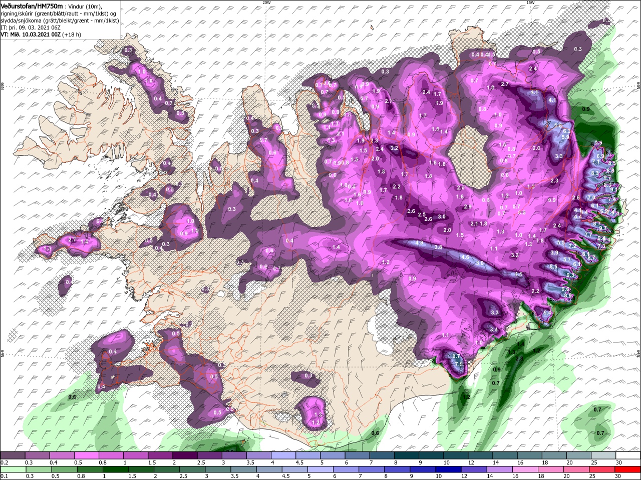Click the 3.5 label in the upper legend row
The width and height of the screenshot is (641, 480).
point(250,462)
